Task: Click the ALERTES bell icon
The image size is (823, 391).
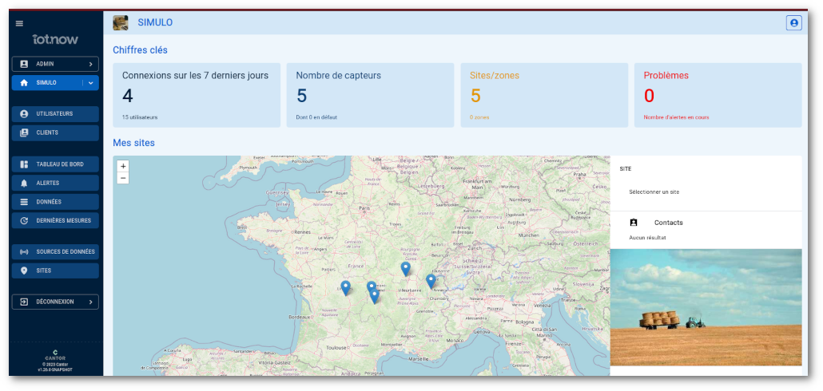Action: pos(24,183)
